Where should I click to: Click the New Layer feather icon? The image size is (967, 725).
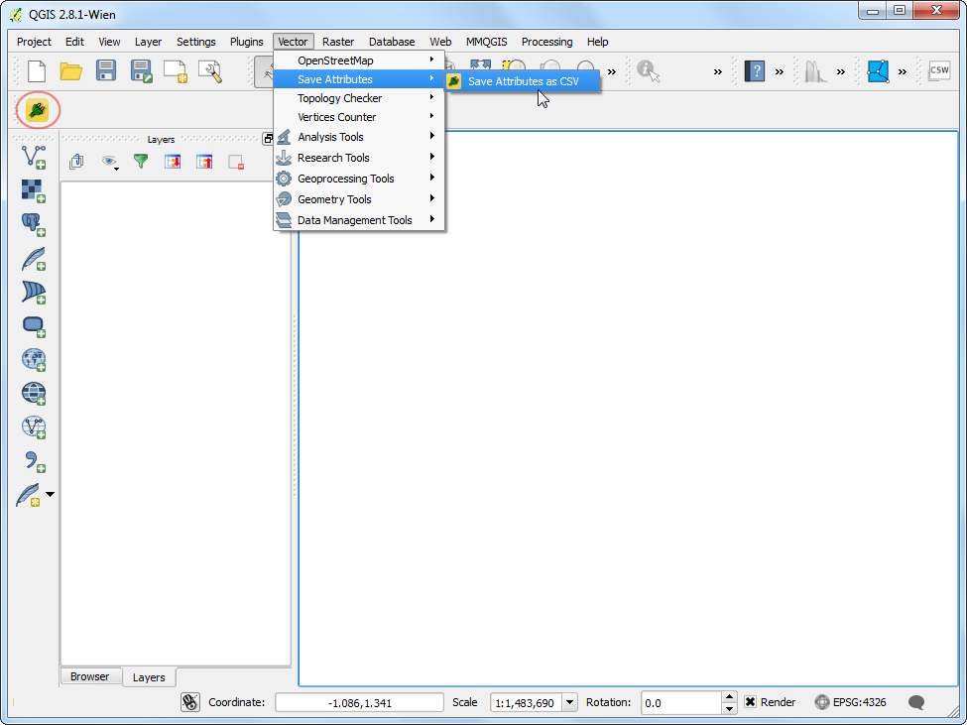point(29,495)
